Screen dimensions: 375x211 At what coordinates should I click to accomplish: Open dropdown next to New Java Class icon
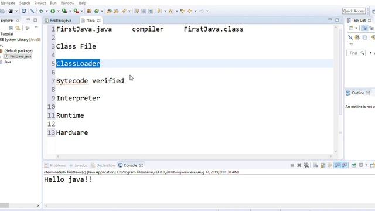(102, 11)
